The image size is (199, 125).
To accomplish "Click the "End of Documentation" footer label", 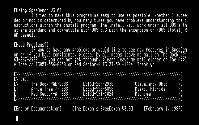I will click(x=38, y=109).
